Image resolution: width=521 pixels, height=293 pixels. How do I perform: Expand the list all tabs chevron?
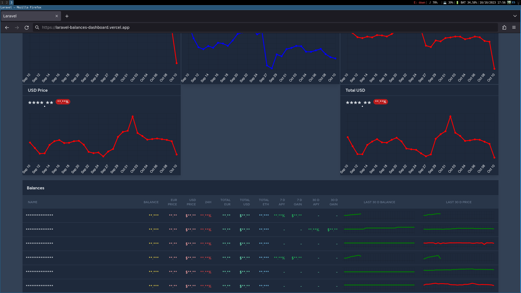(515, 16)
